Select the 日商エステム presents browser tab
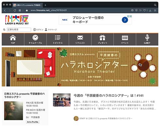Image resolution: width=160 pixels, height=127 pixels. point(27,5)
